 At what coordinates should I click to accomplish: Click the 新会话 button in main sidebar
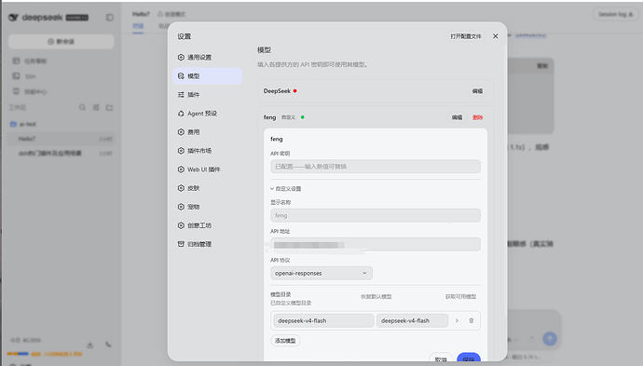pos(62,41)
